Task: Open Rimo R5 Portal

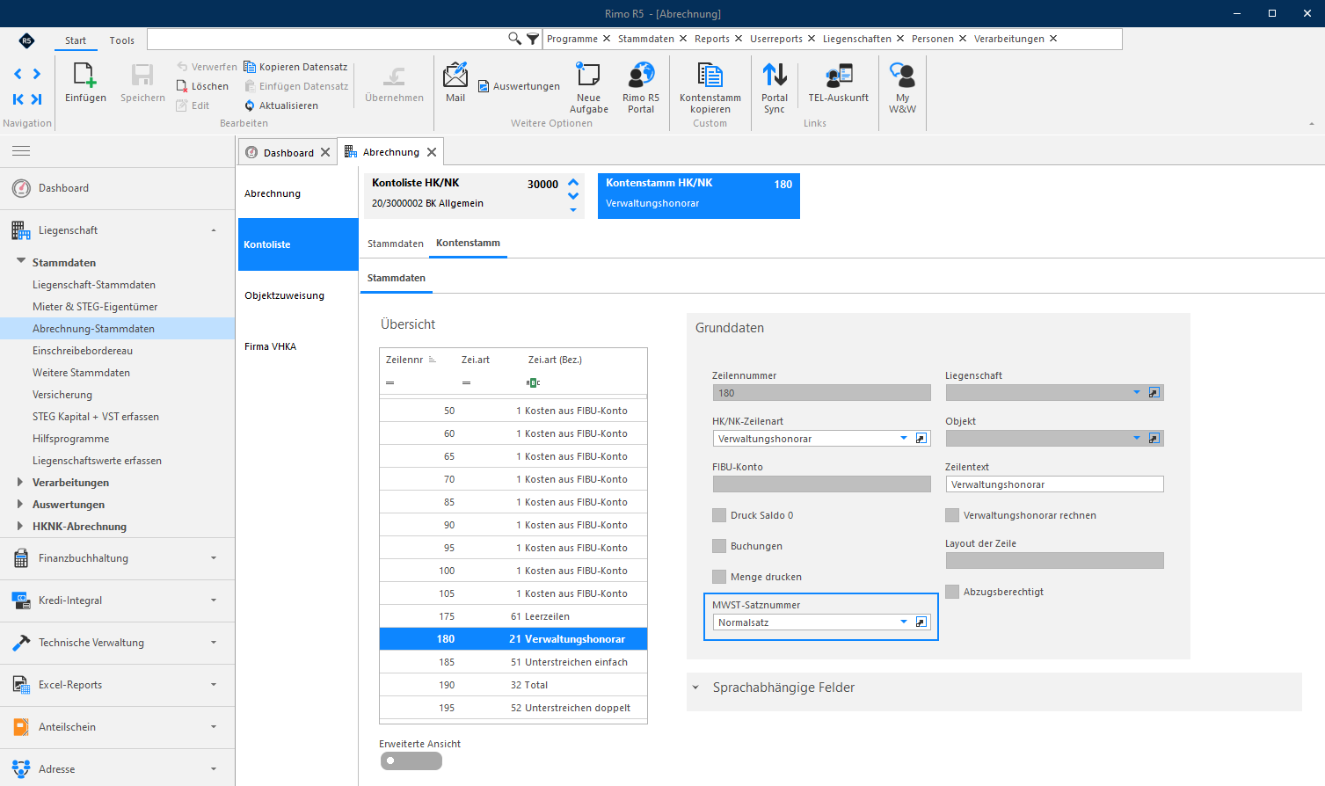Action: coord(641,88)
